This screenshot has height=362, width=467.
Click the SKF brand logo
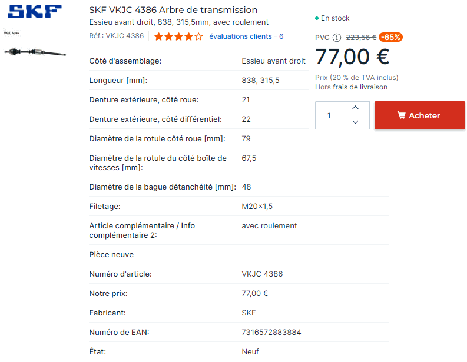[x=36, y=12]
